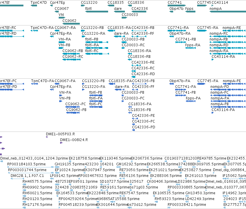
Task: Select the TpnC47D gene label
Action: pyautogui.click(x=39, y=3)
